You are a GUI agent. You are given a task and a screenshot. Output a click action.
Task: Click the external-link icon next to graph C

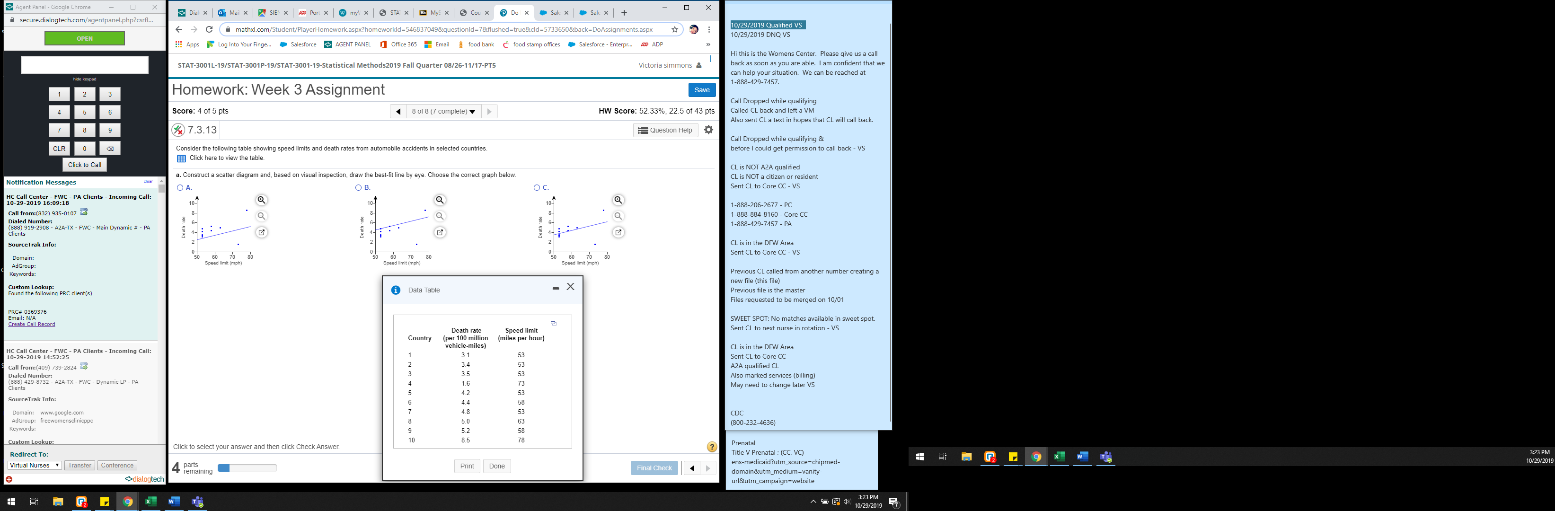point(617,232)
